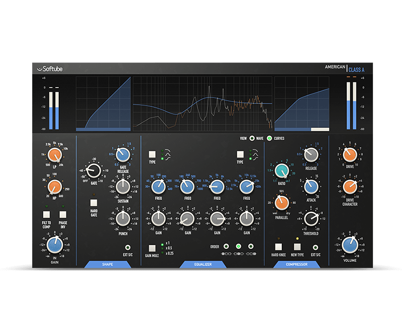Image resolution: width=402 pixels, height=332 pixels.
Task: Open the EQUALIZER section tab
Action: [203, 264]
